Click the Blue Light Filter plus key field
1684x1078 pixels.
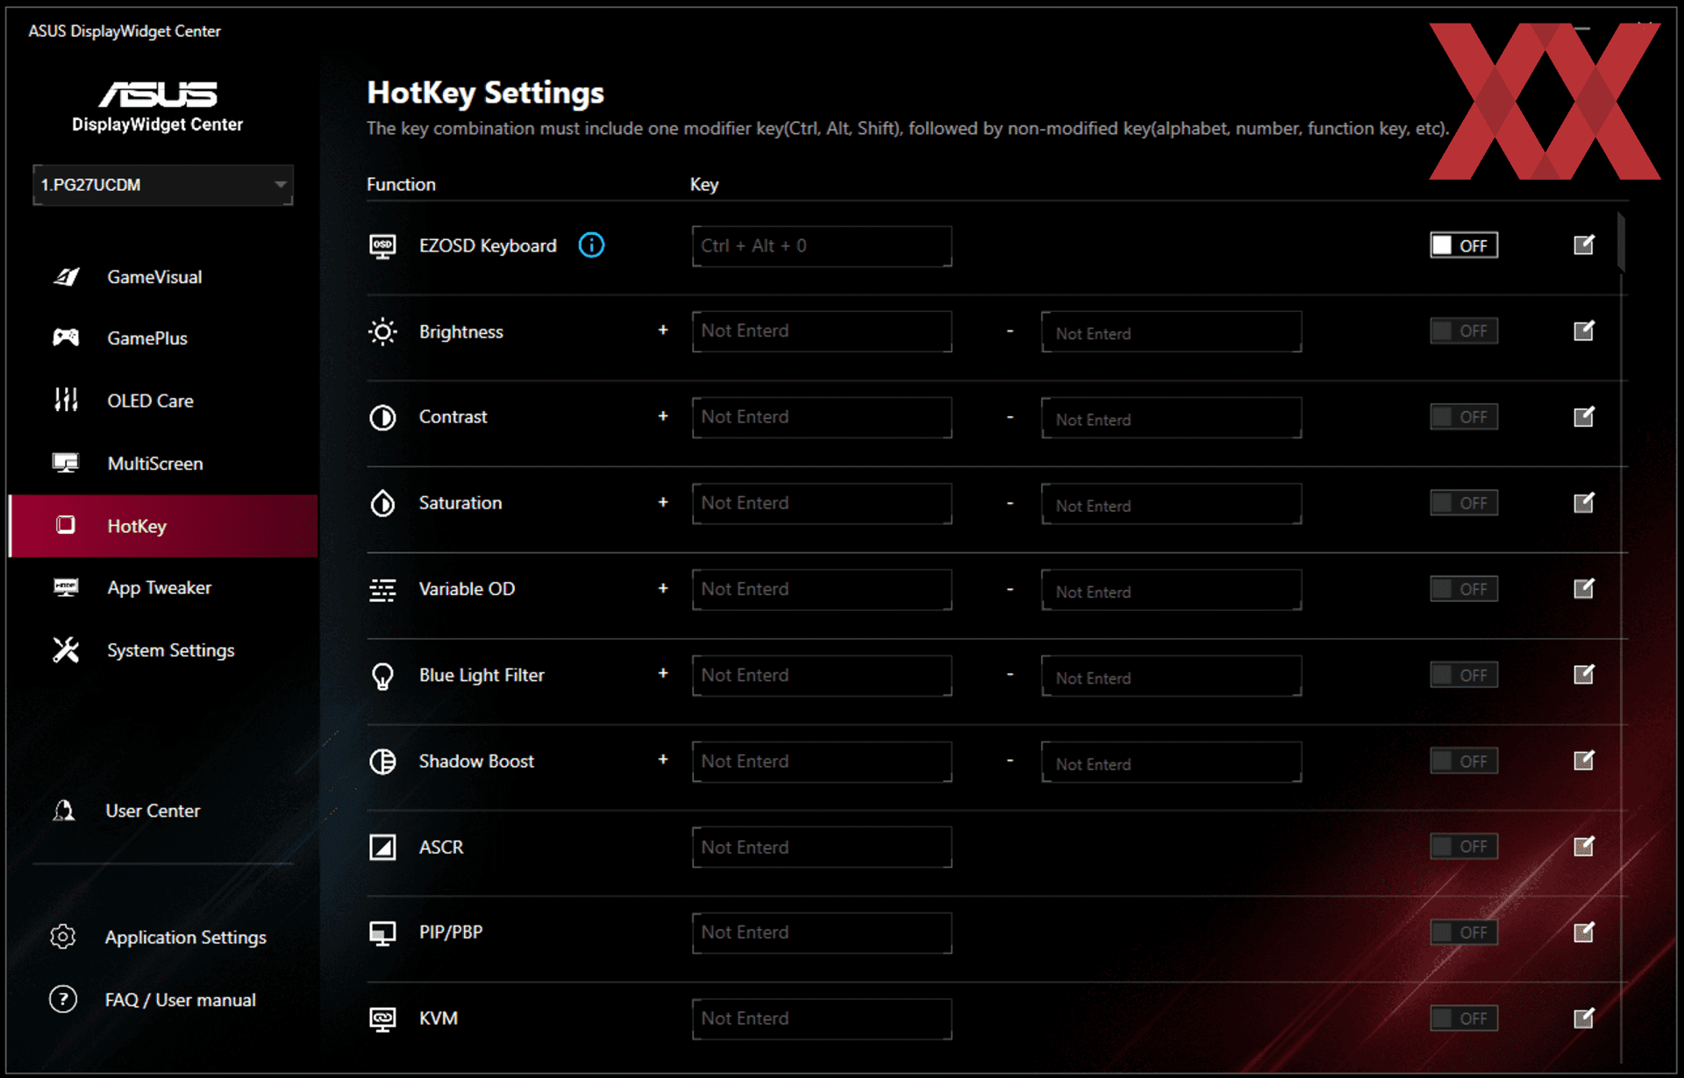tap(822, 675)
